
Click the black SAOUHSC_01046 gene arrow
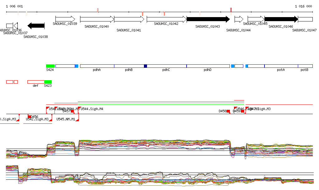coord(281,19)
